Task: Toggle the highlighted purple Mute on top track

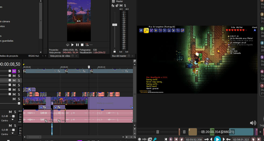Action: pos(14,71)
